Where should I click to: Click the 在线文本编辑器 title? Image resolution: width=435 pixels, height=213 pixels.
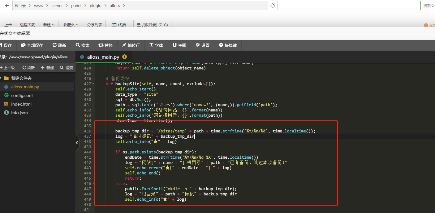[x=15, y=33]
